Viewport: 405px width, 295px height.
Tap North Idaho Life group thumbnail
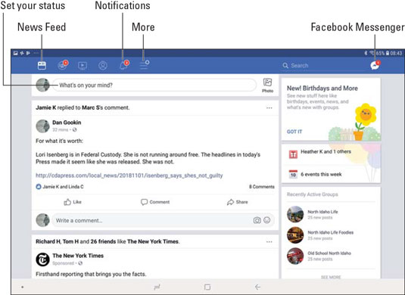coord(295,214)
